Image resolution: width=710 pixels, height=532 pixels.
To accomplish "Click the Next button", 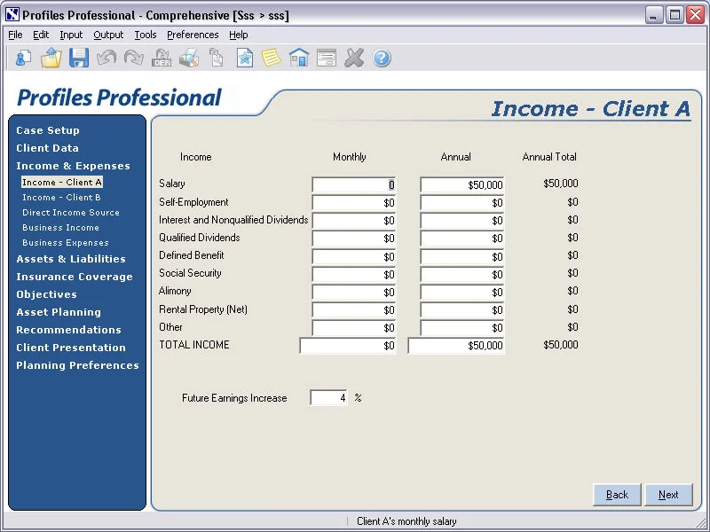I will tap(668, 495).
